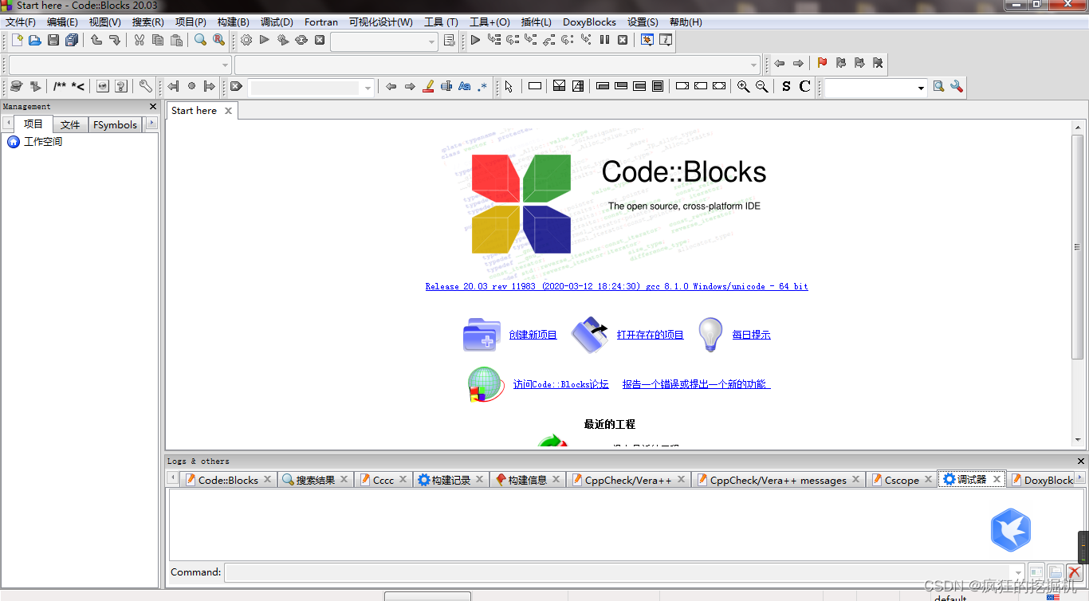Open the DoxyBlocks menu
Screen dimensions: 1089x601
pos(589,22)
